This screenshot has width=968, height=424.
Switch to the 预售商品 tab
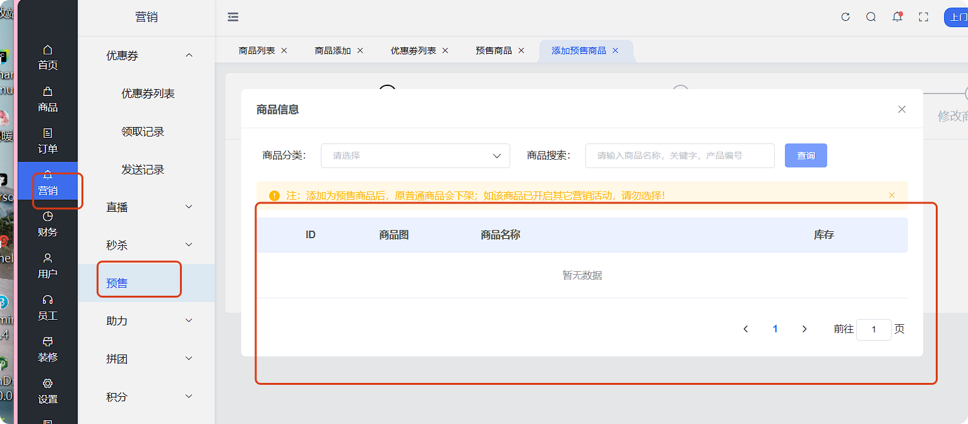(x=494, y=51)
